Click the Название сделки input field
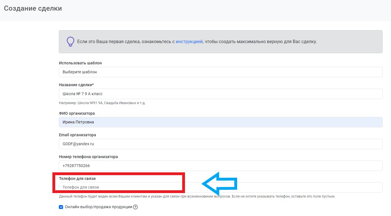This screenshot has height=216, width=391. pyautogui.click(x=221, y=94)
